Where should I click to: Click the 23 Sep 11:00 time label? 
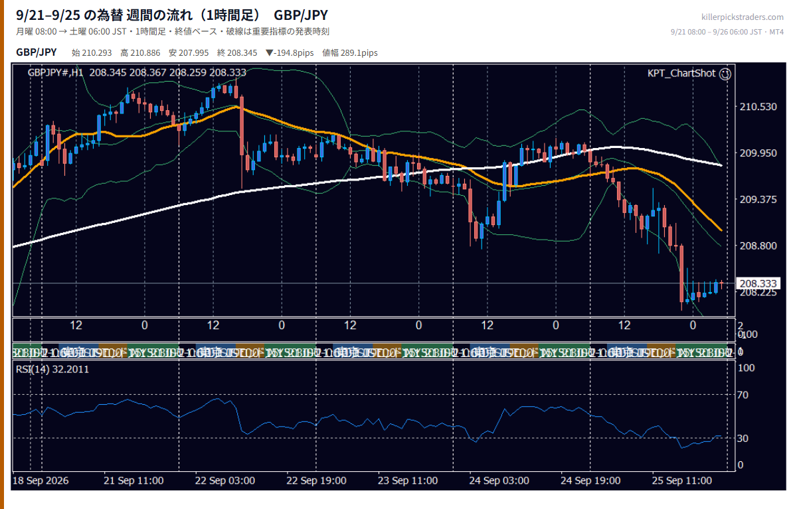tap(408, 480)
